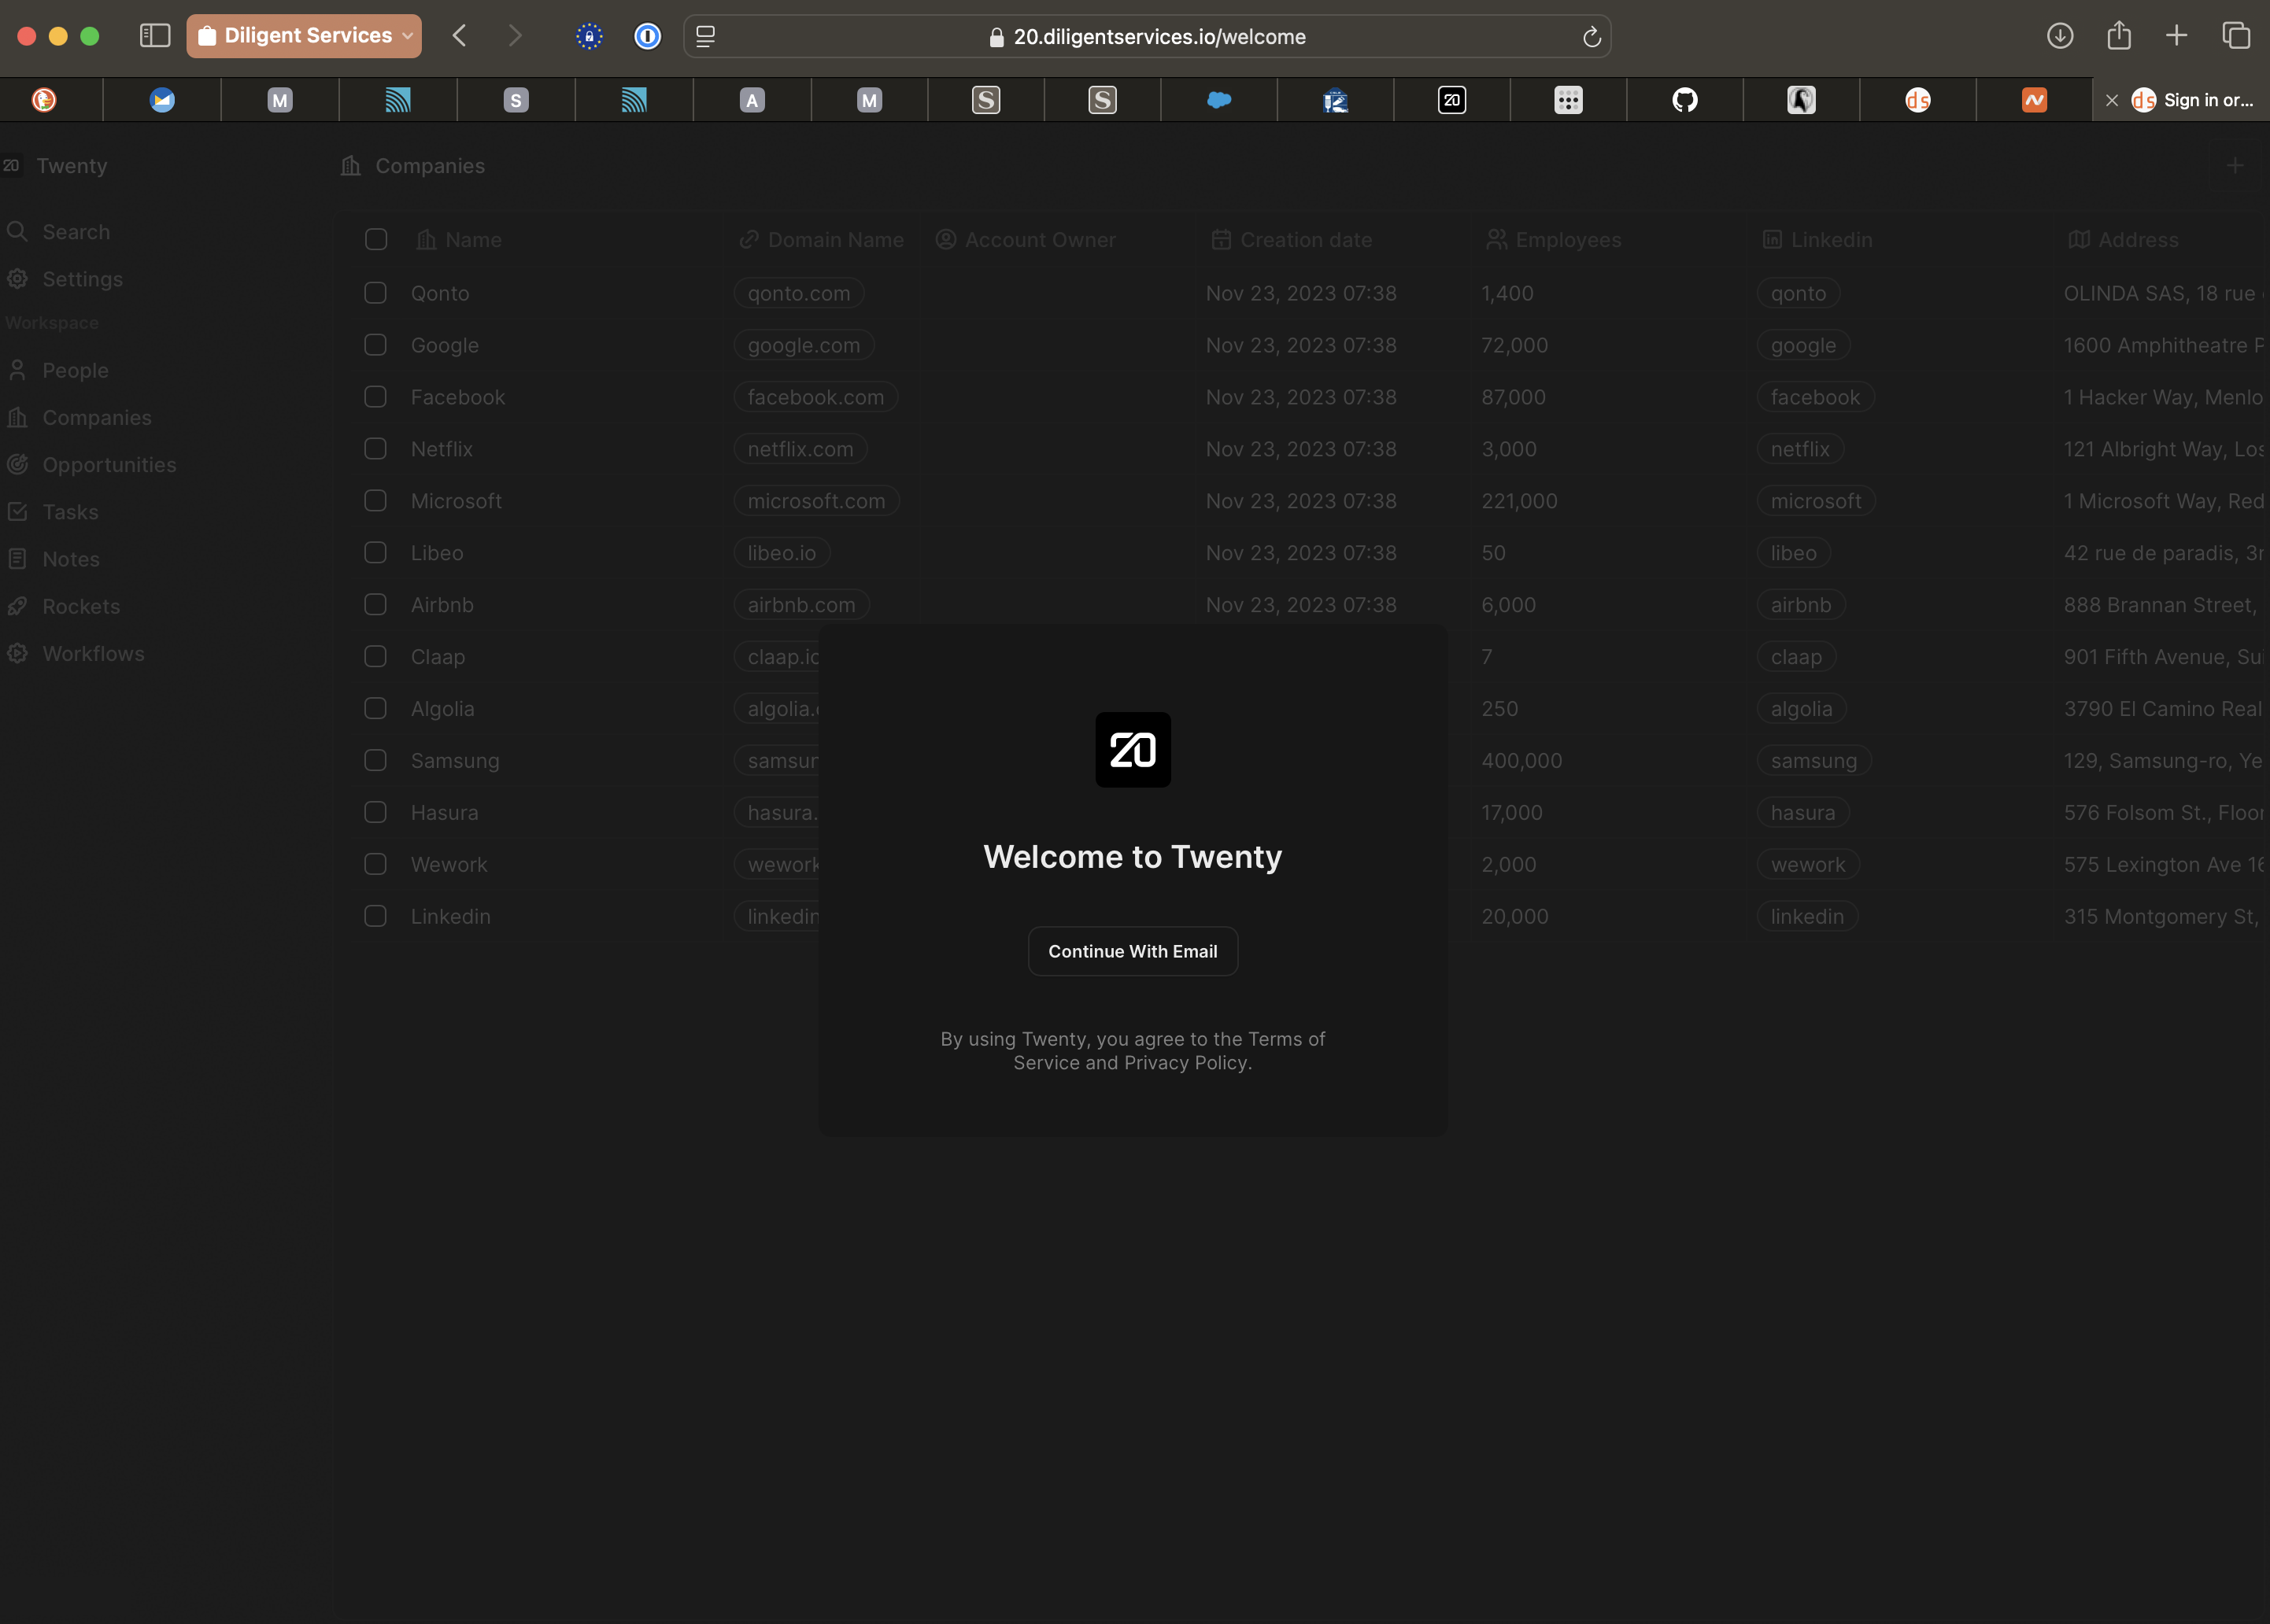Image resolution: width=2270 pixels, height=1624 pixels.
Task: Open Settings in Twenty sidebar
Action: (x=82, y=279)
